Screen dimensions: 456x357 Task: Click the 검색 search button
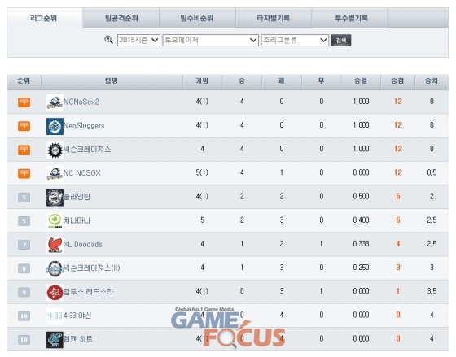[341, 40]
